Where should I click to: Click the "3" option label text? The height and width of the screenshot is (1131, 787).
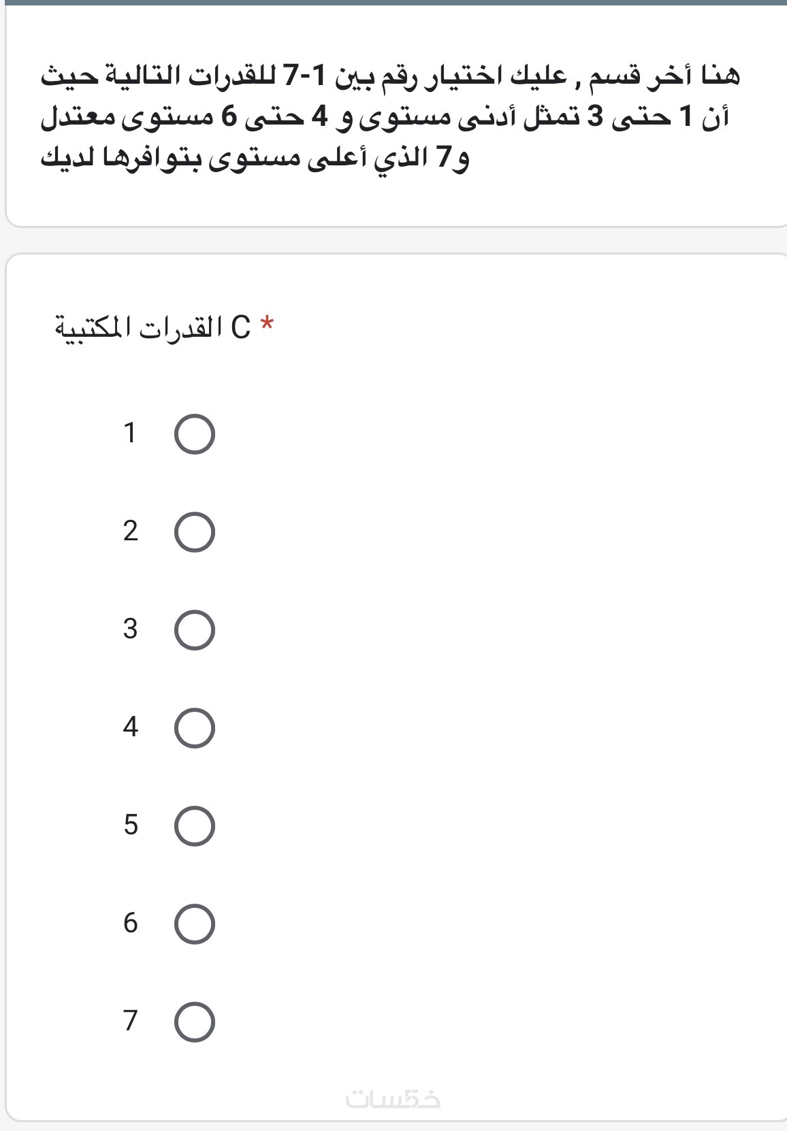[130, 629]
